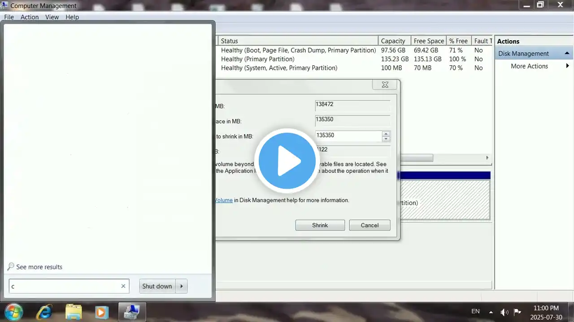Close the Shrink dialog with X

tap(385, 85)
